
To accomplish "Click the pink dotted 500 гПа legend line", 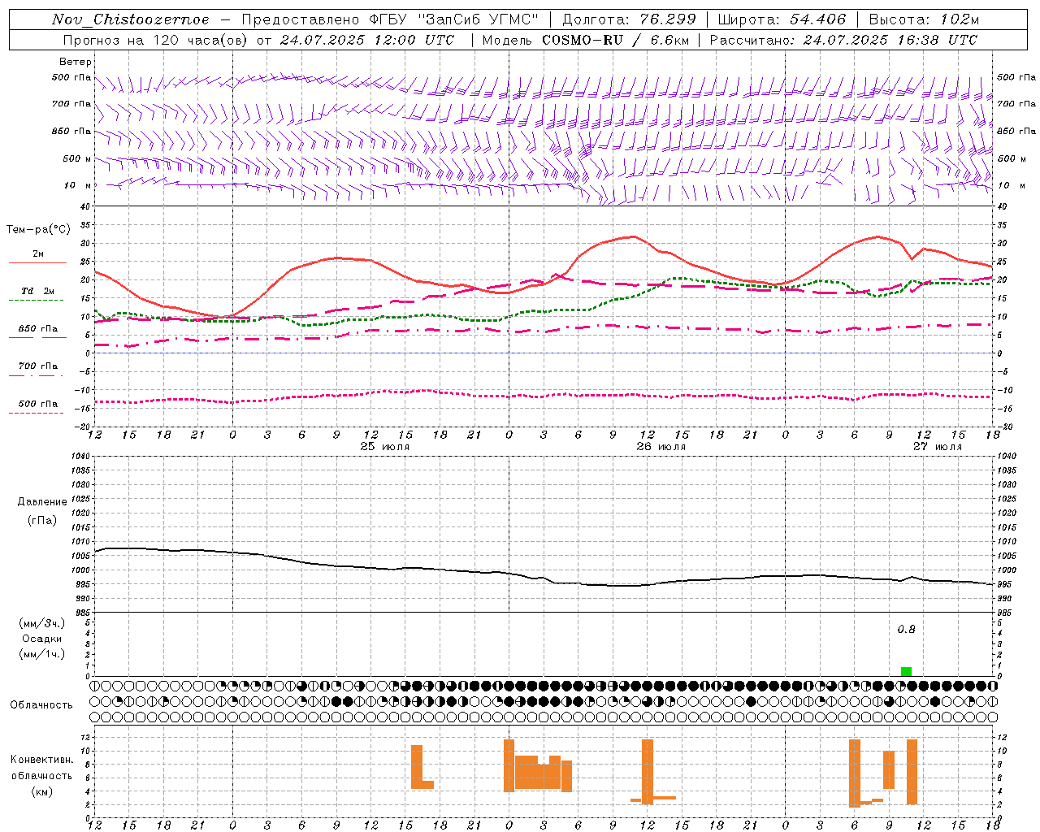I will [36, 413].
